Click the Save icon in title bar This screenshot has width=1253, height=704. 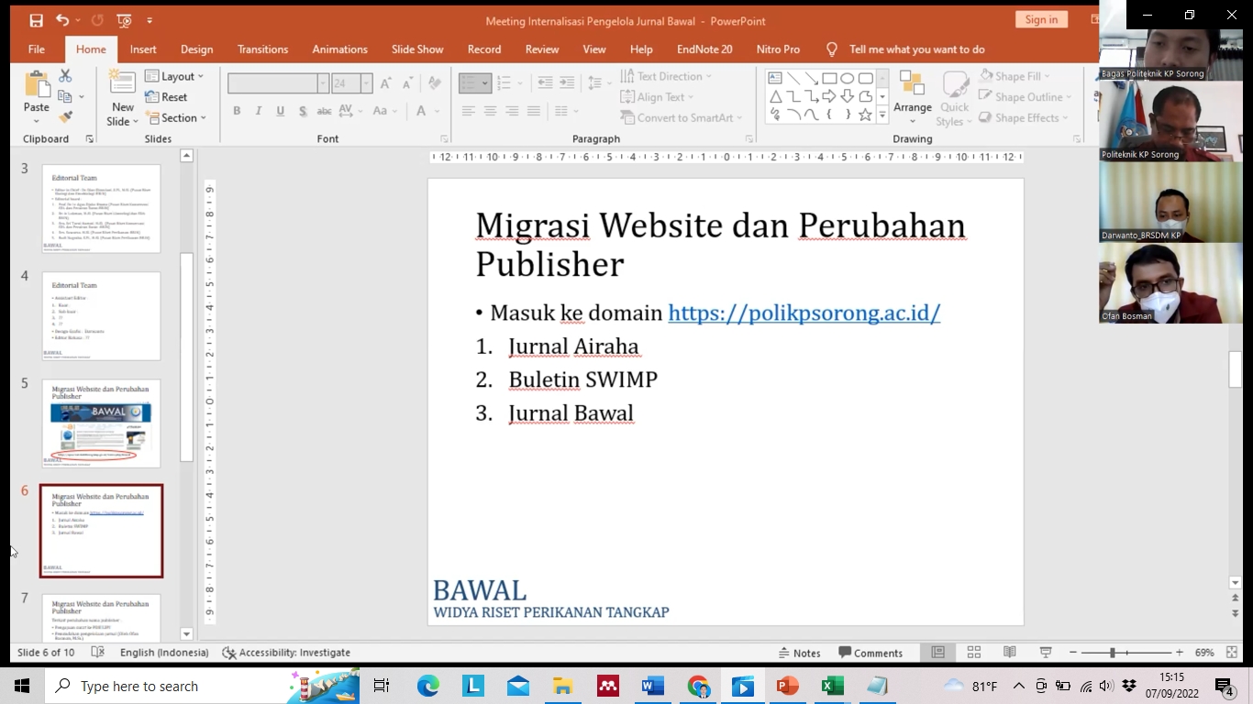pyautogui.click(x=36, y=20)
